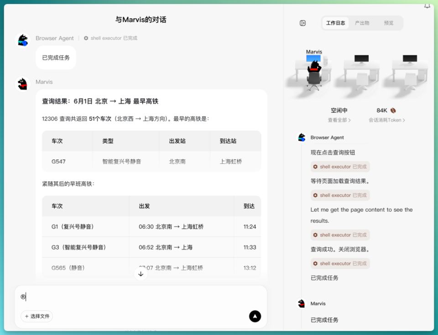438x335 pixels.
Task: Click the 13:12 arrival time
Action: coord(250,268)
